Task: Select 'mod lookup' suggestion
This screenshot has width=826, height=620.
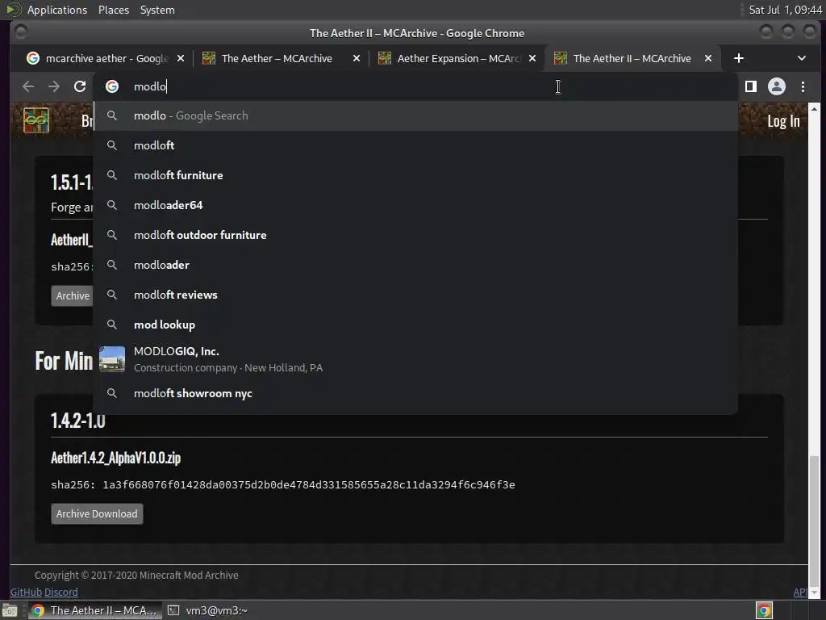Action: click(415, 325)
